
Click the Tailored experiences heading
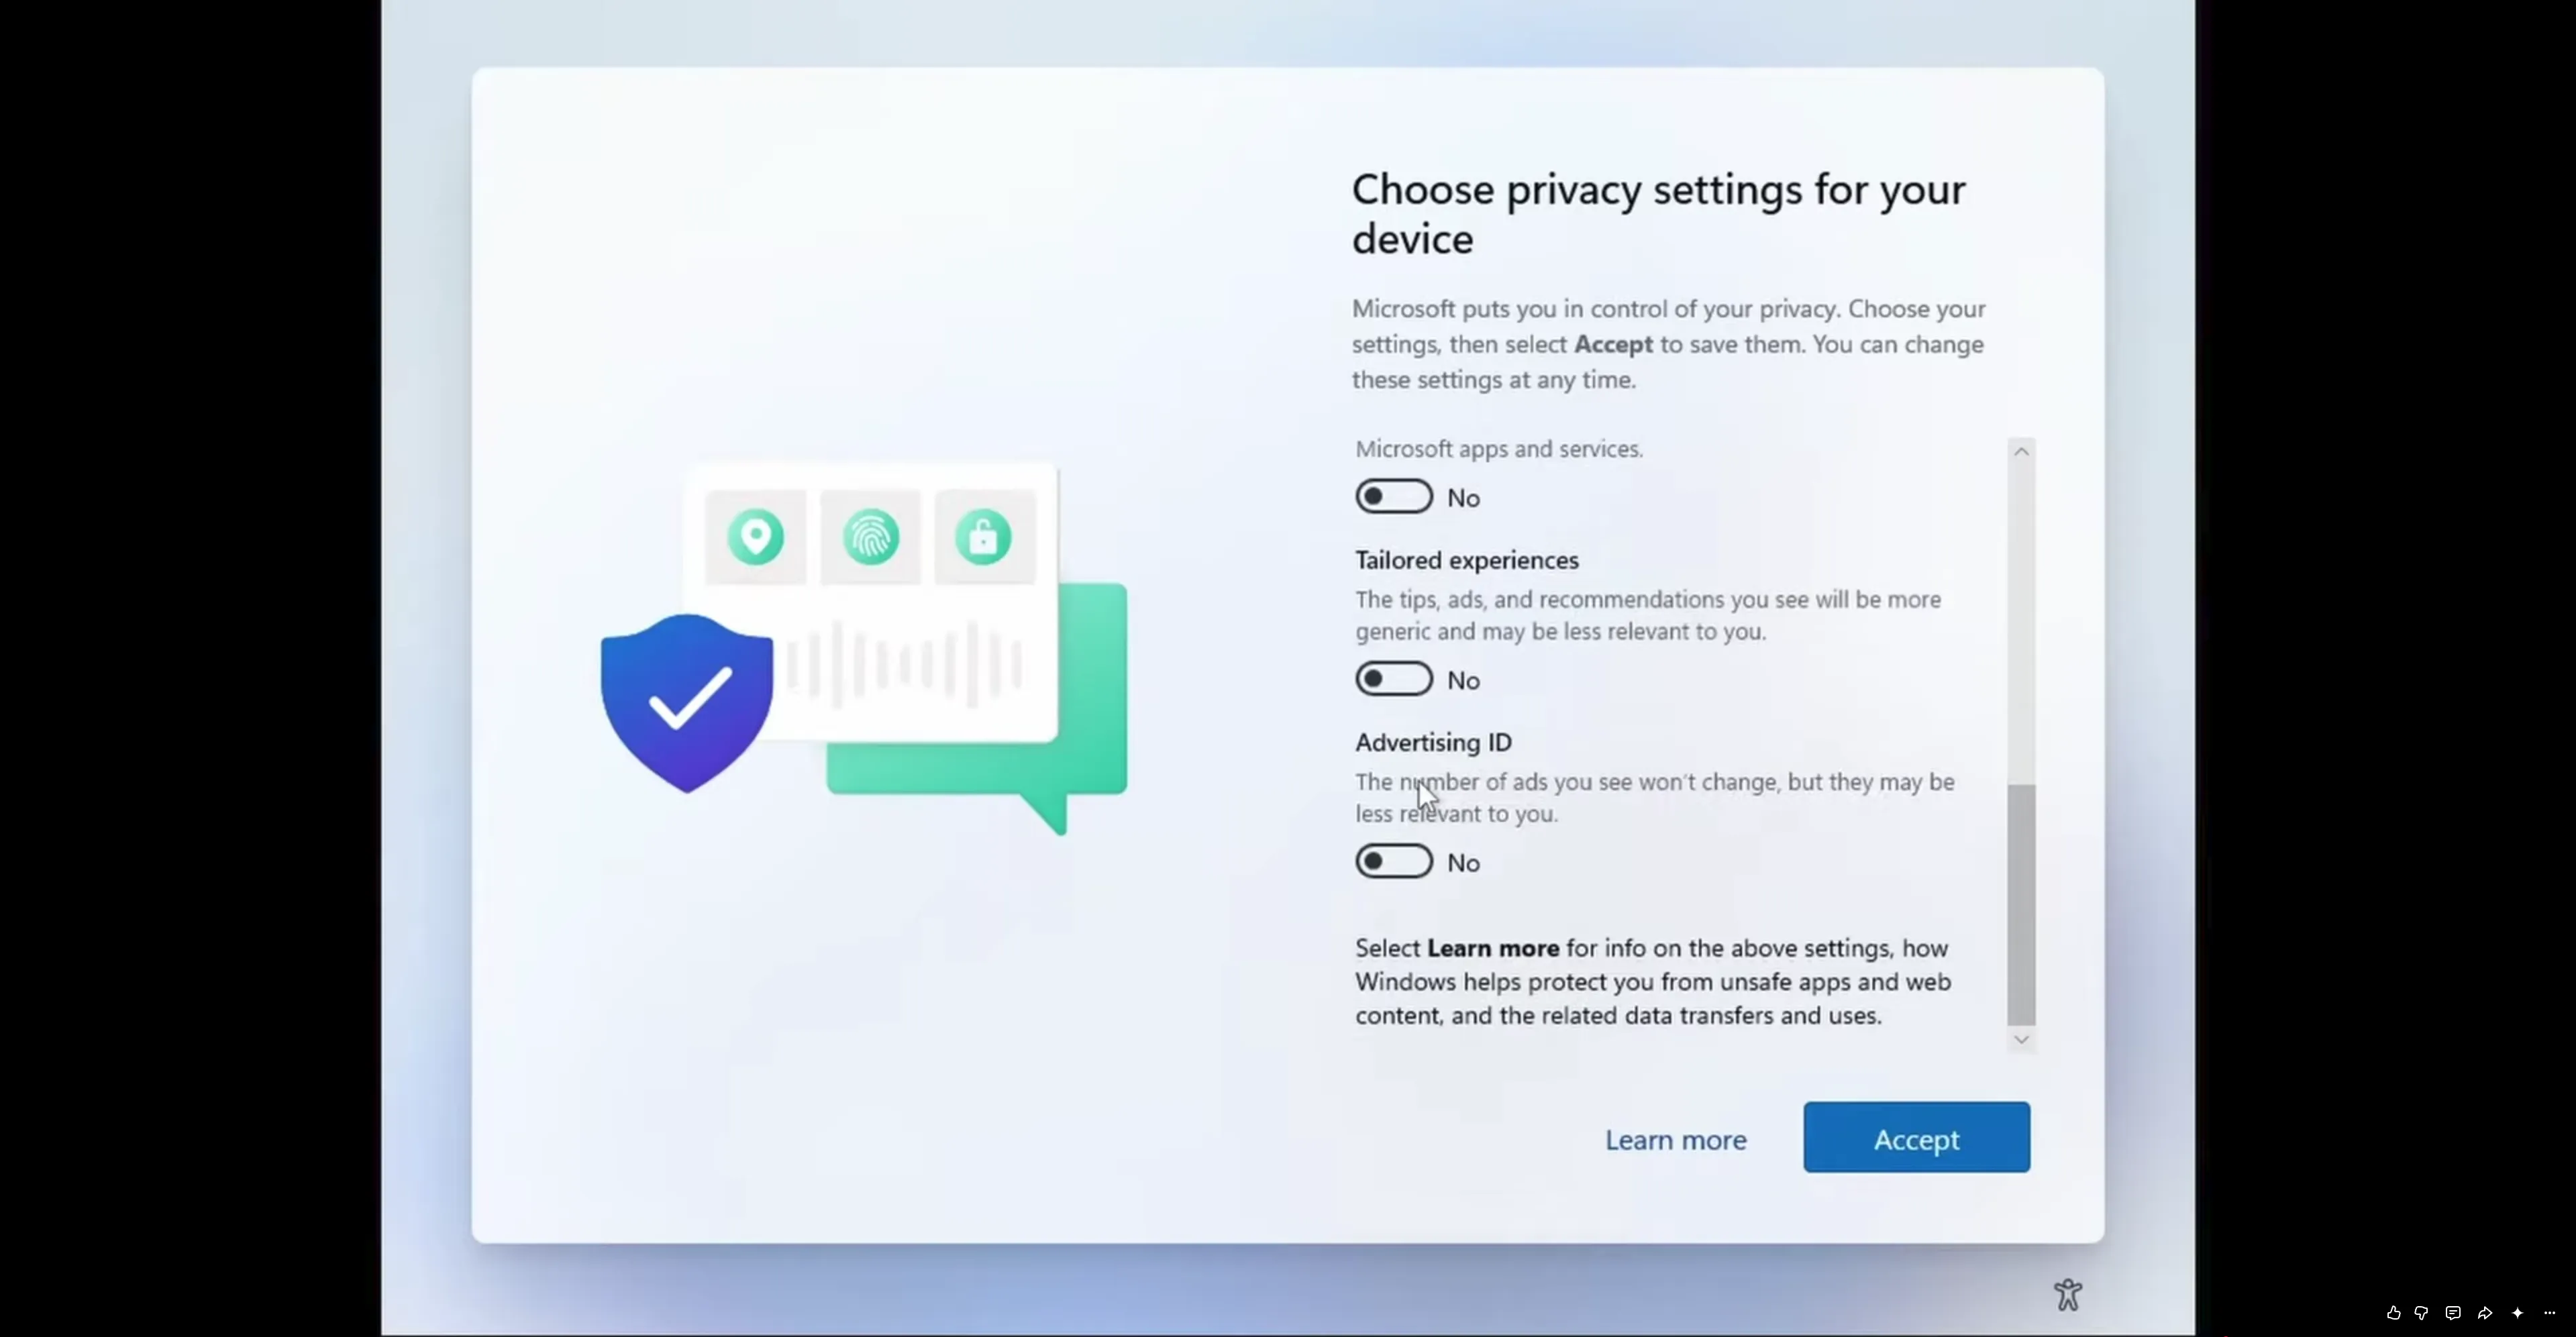[1467, 560]
